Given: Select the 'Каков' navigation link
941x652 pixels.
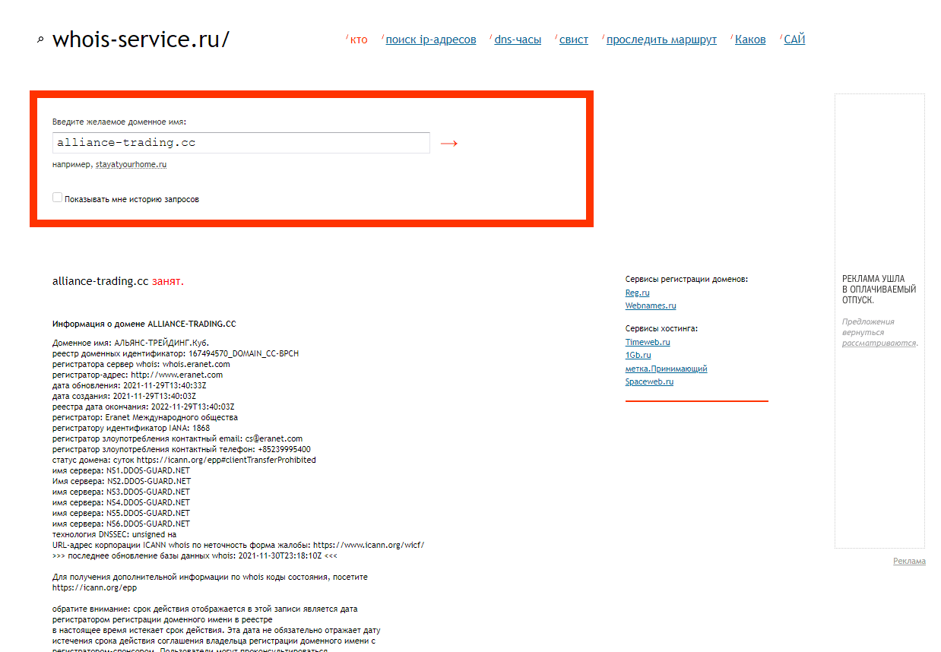Looking at the screenshot, I should click(x=749, y=40).
